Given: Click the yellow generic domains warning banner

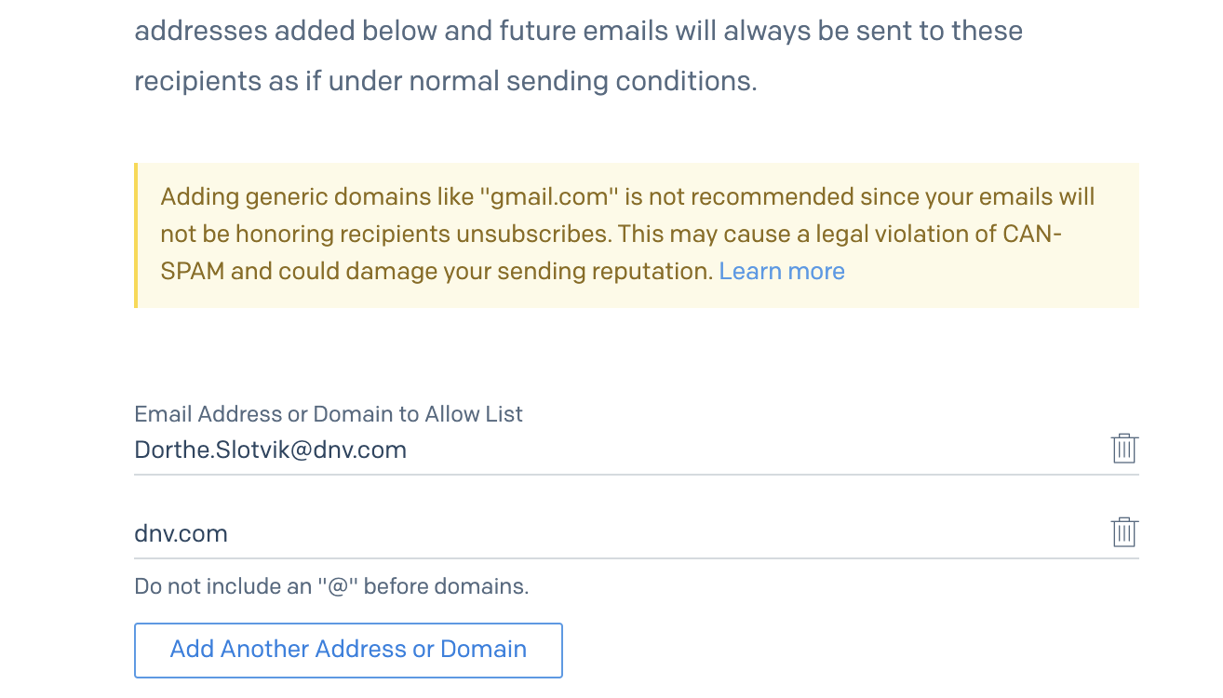Looking at the screenshot, I should 637,235.
